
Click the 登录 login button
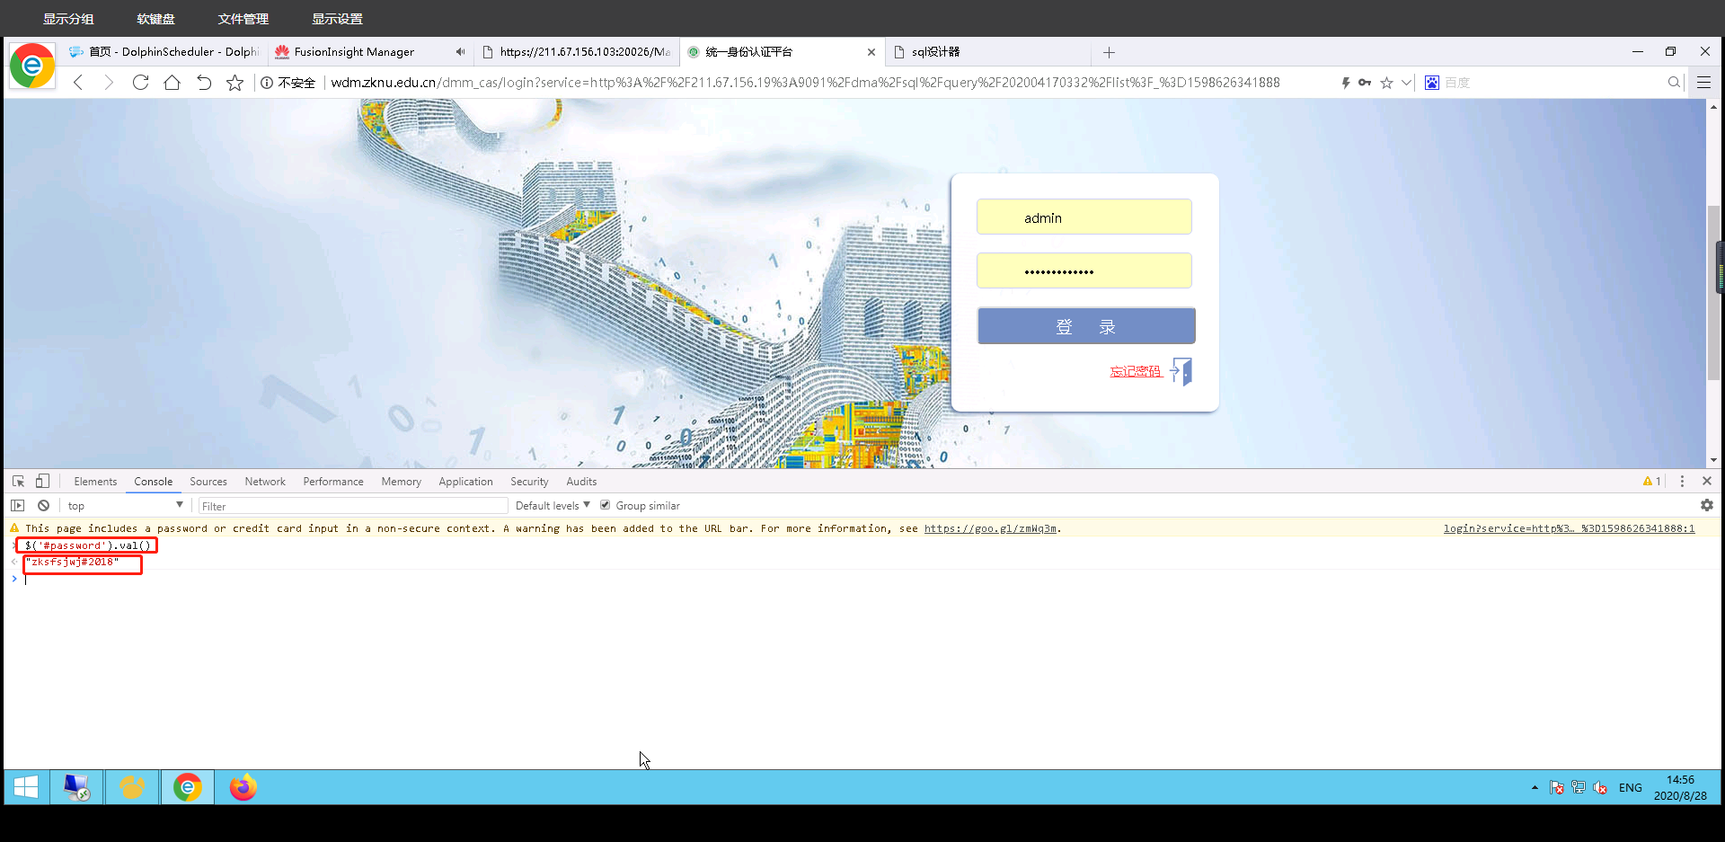(1086, 326)
